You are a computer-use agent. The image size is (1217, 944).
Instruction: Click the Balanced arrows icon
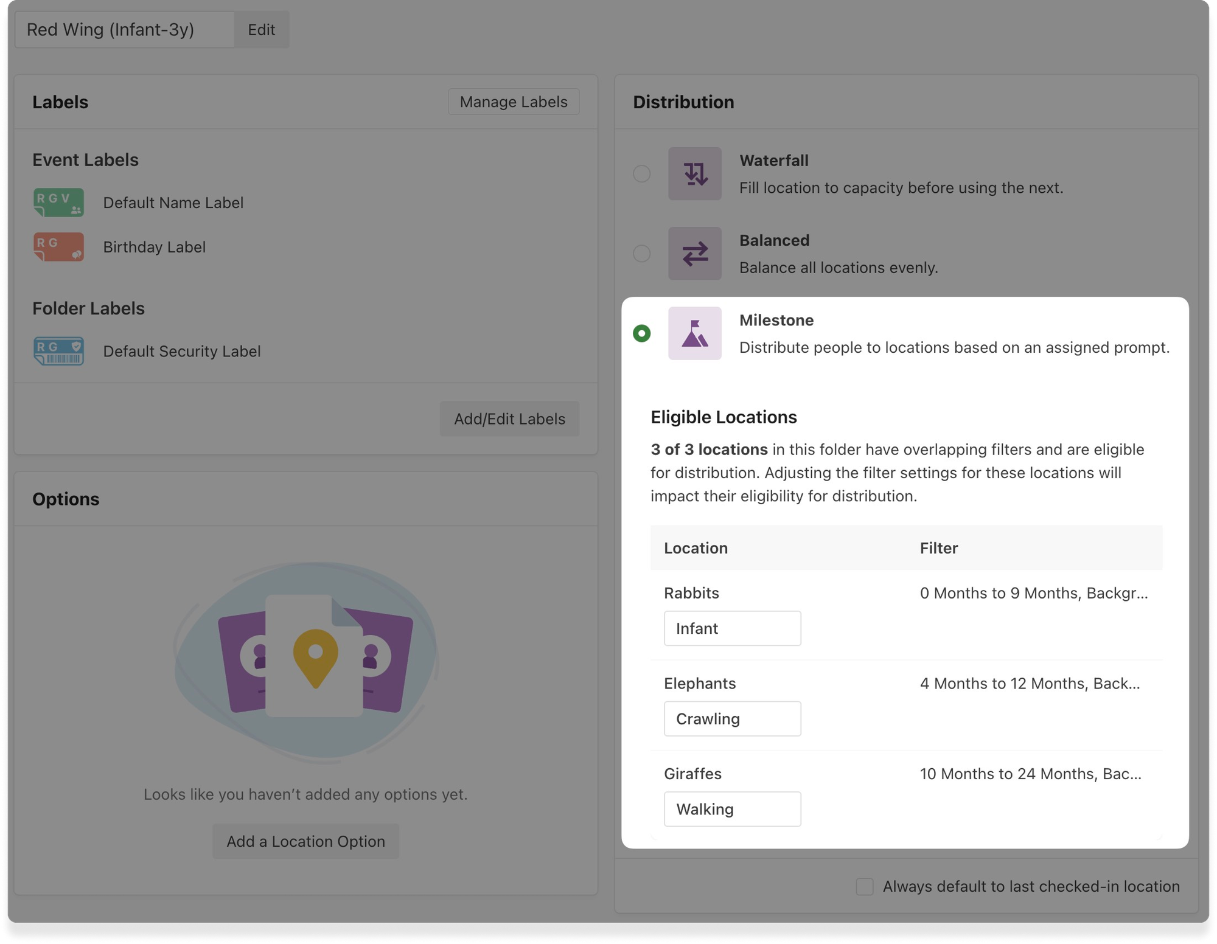tap(694, 254)
